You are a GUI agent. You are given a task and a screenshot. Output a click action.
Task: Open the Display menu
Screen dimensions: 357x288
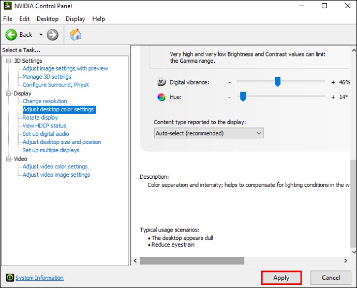[x=76, y=19]
